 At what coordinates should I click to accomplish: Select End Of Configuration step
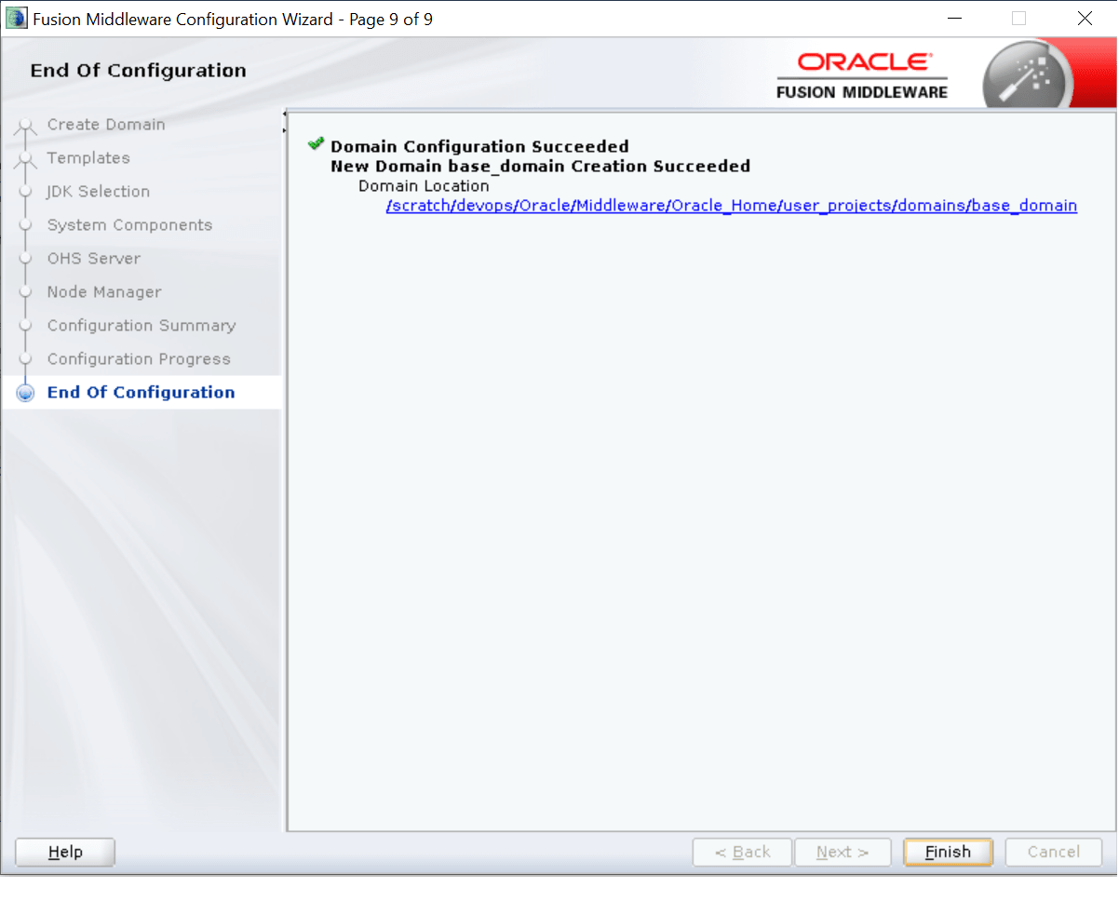coord(141,393)
